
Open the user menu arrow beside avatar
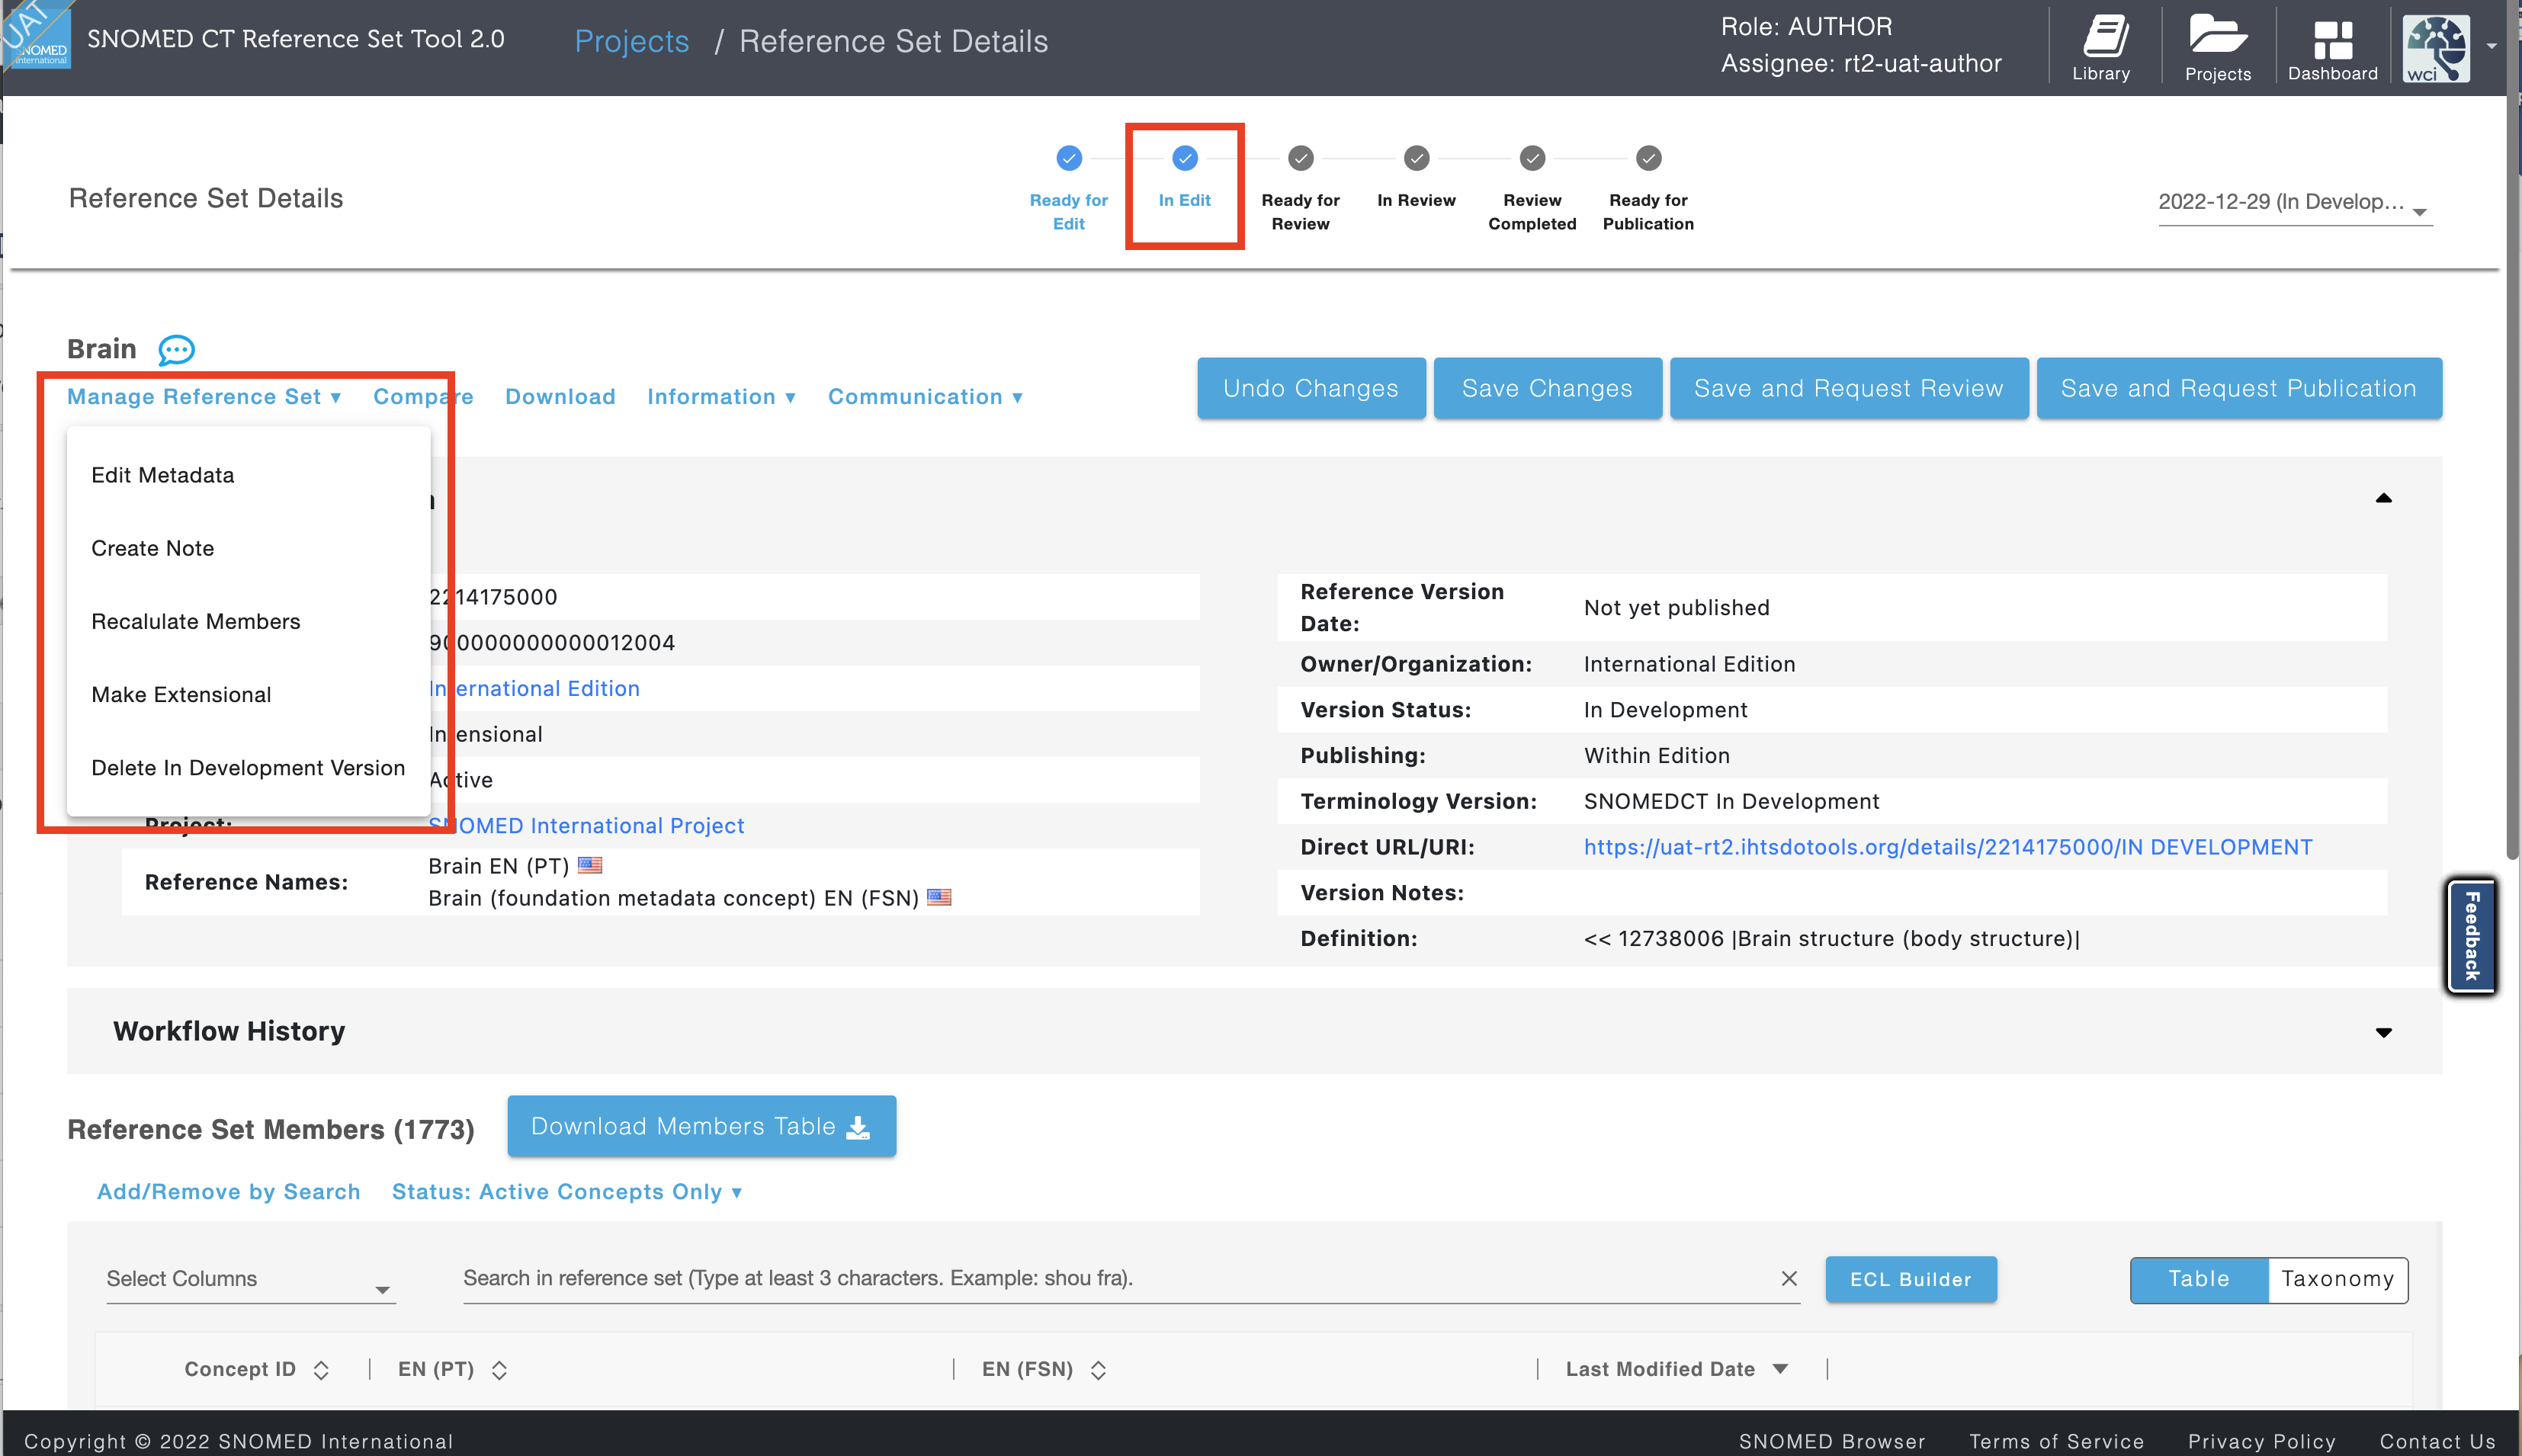2492,46
